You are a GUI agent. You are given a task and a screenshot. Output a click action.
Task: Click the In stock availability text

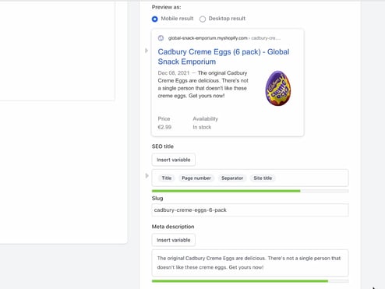tap(202, 127)
